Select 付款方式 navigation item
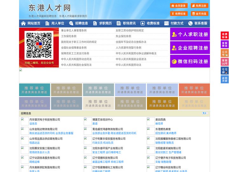 177,23
